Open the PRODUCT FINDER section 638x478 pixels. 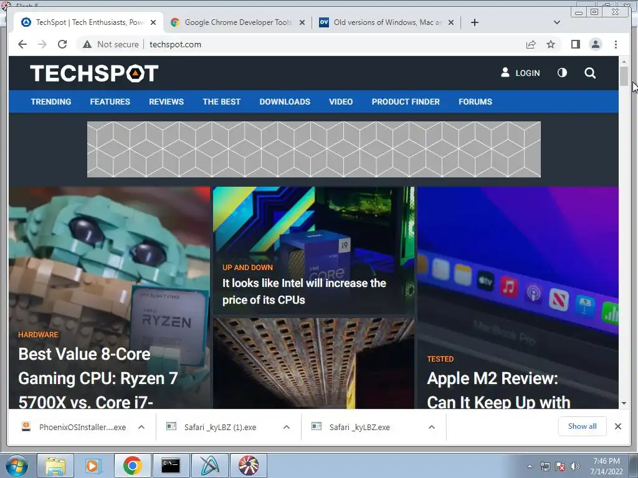[406, 101]
